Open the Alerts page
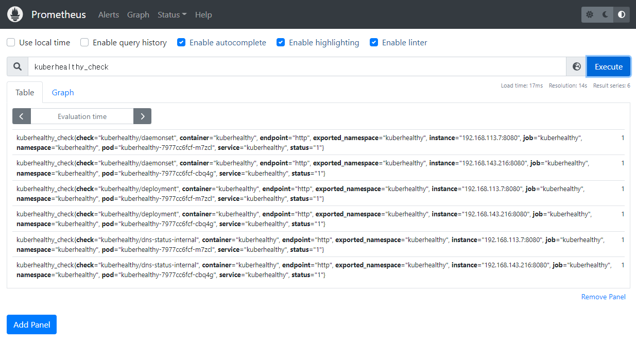 point(109,14)
